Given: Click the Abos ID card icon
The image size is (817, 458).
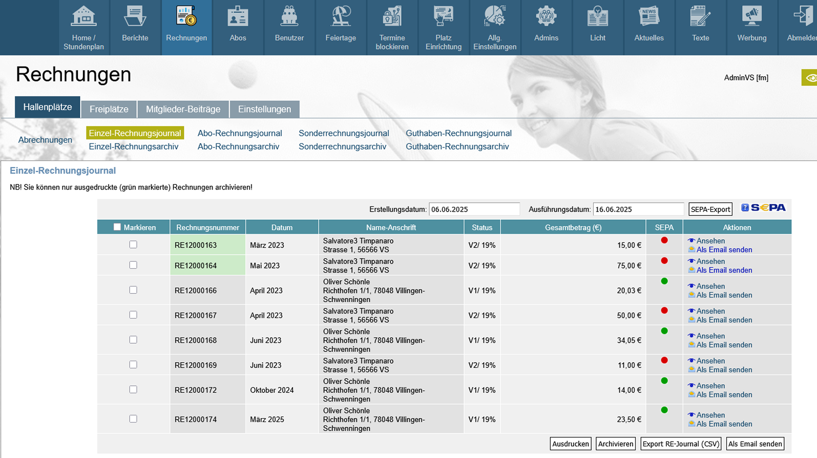Looking at the screenshot, I should (x=238, y=17).
